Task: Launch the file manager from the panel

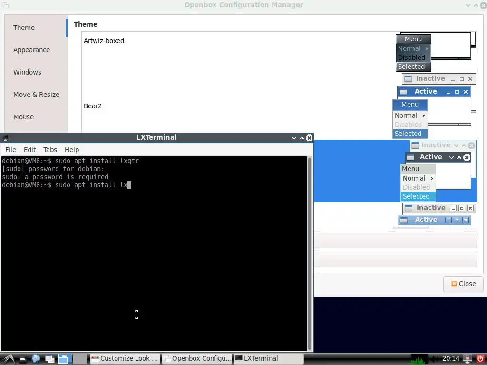Action: [x=23, y=359]
